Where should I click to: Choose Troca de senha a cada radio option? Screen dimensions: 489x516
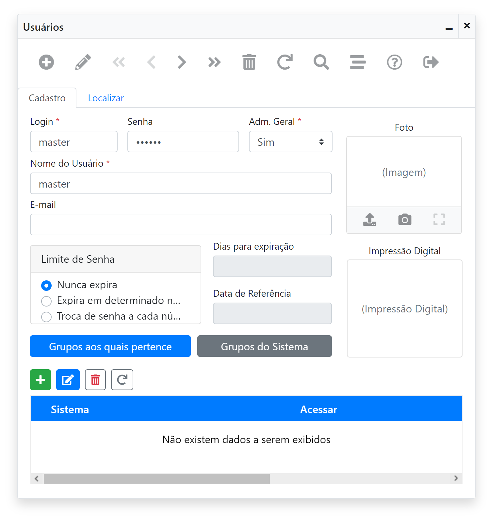point(46,317)
